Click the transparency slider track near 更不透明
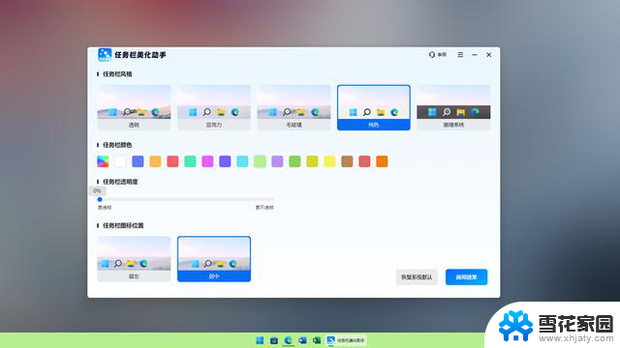This screenshot has height=348, width=620. point(264,199)
